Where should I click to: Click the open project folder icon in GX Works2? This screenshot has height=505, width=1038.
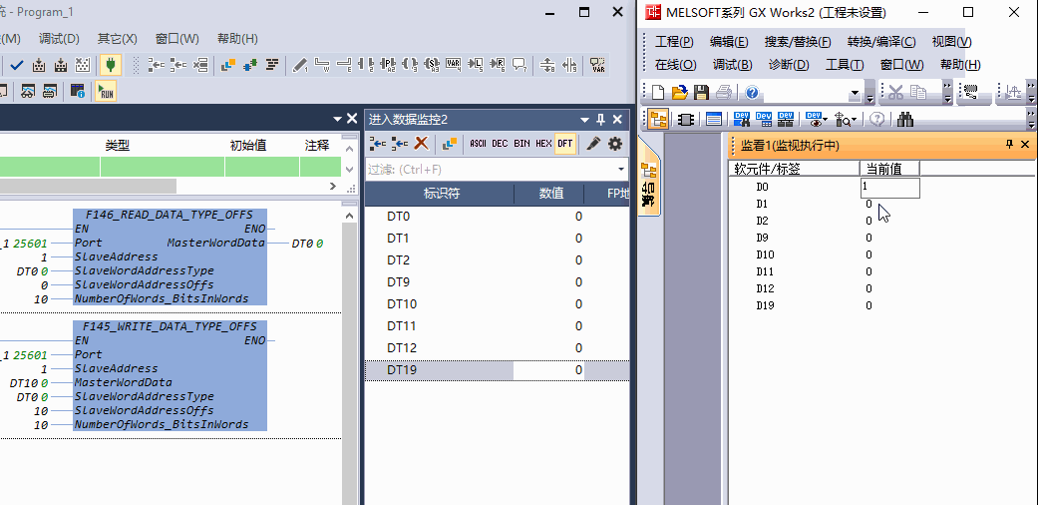click(679, 93)
